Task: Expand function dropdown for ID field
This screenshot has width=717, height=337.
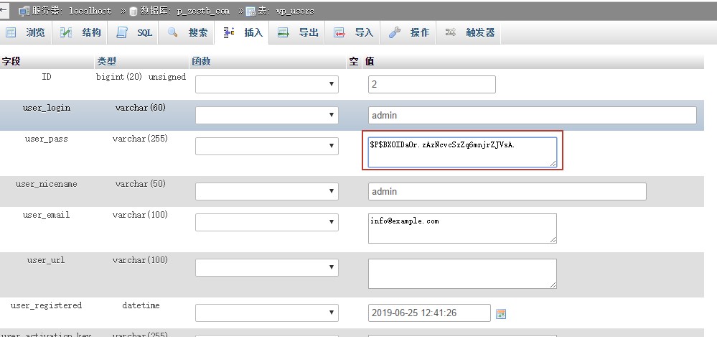Action: click(267, 85)
